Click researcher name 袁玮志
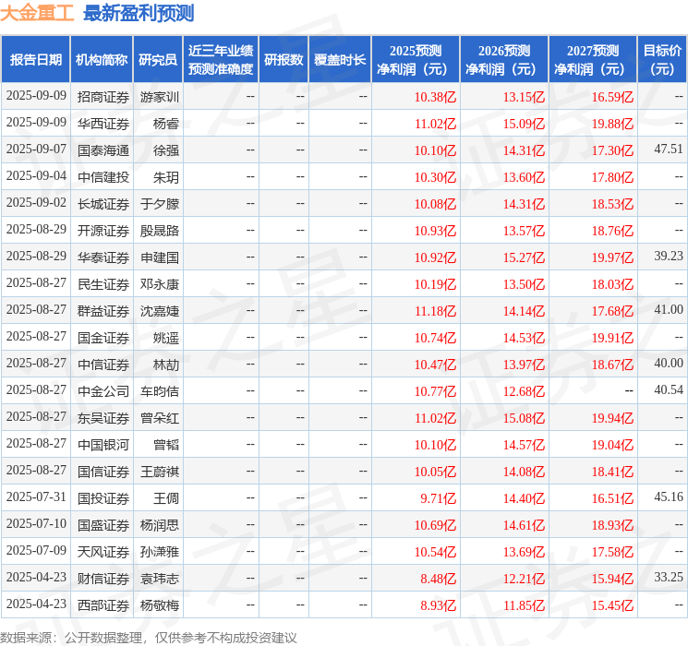The width and height of the screenshot is (688, 646). click(160, 579)
